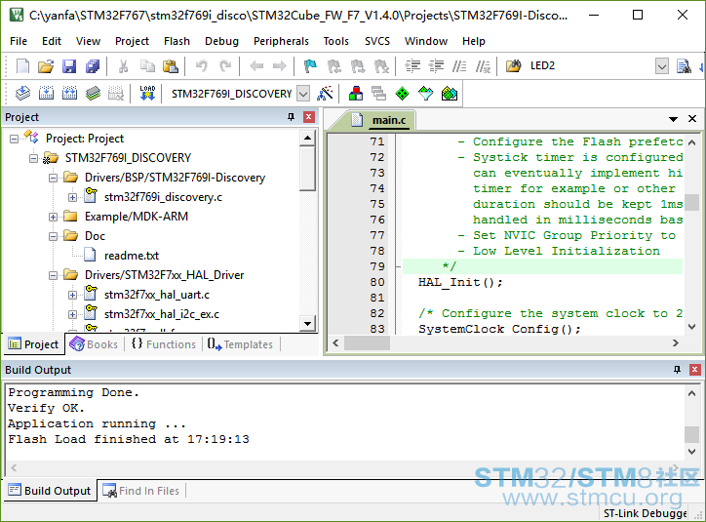Indent the selected lines
The image size is (706, 522).
click(412, 66)
